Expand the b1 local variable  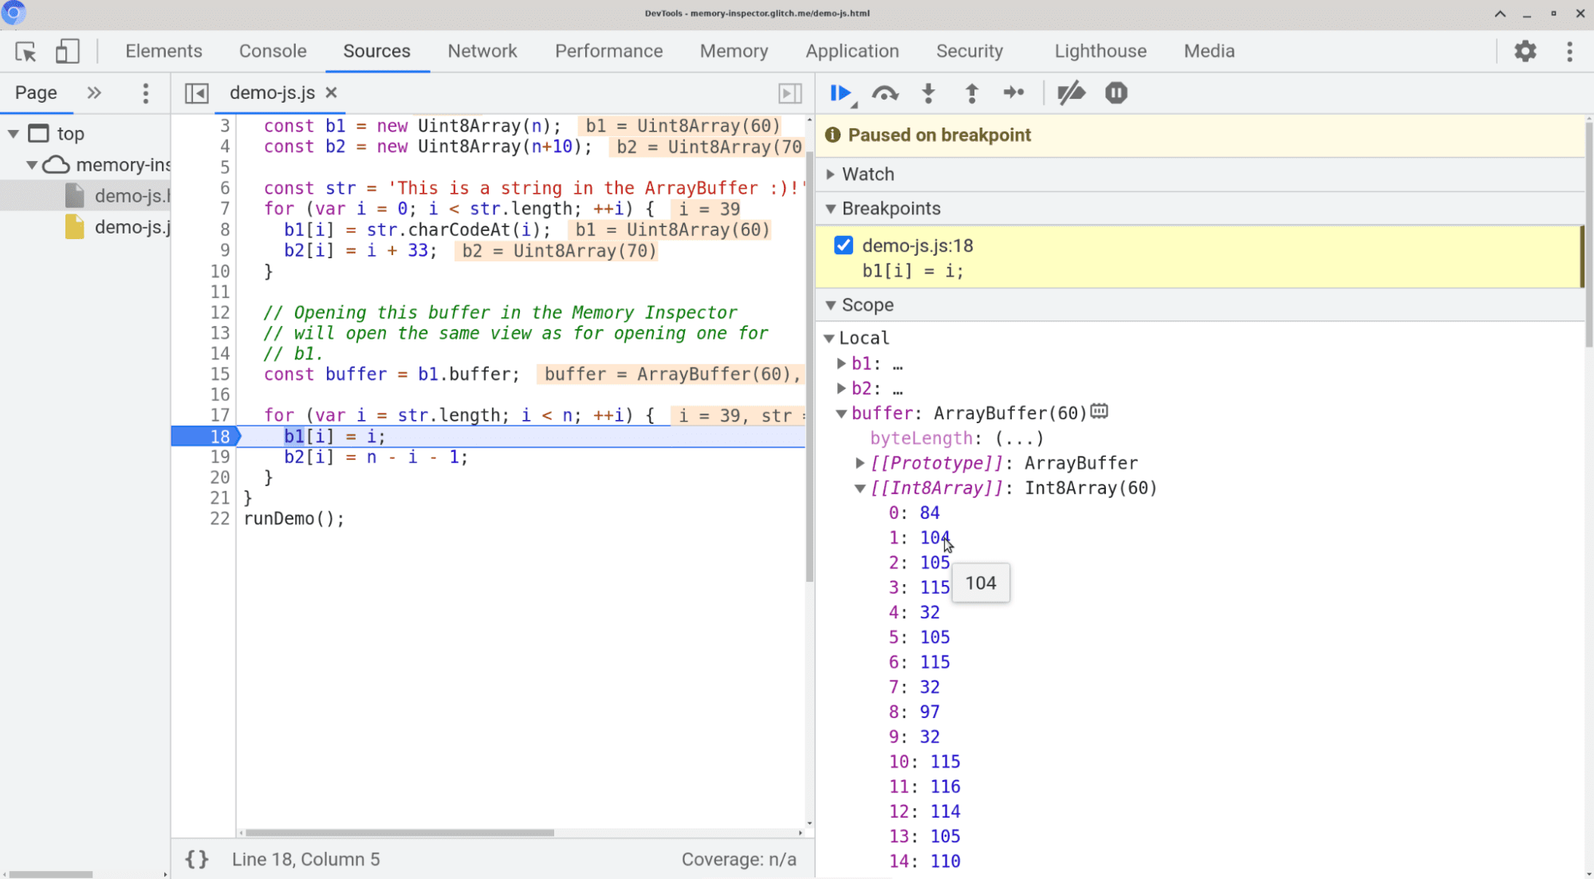pos(843,363)
